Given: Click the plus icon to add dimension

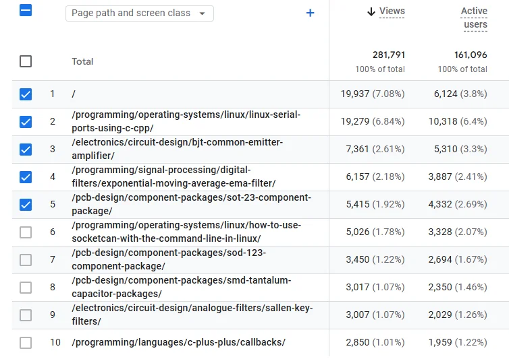Looking at the screenshot, I should pyautogui.click(x=310, y=13).
